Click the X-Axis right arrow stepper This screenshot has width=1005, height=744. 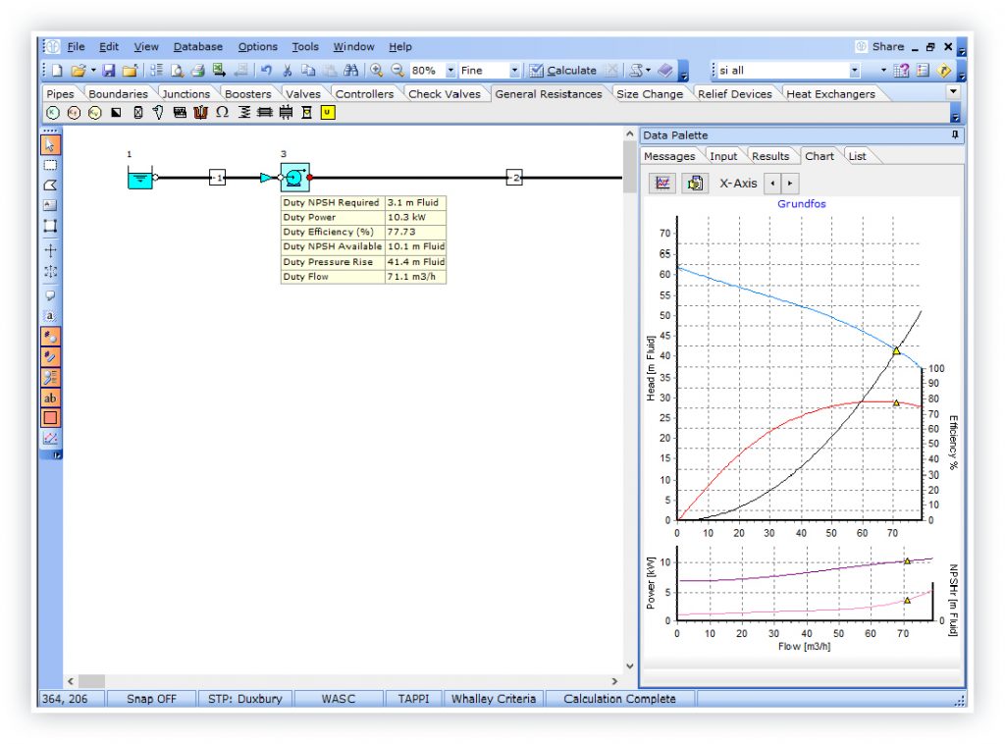pos(790,183)
